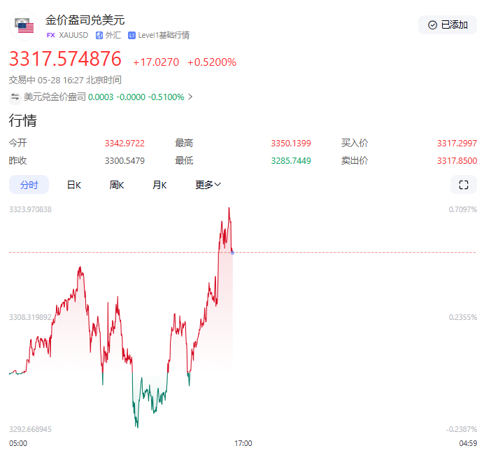Click the 17:00 time axis label

click(x=243, y=443)
